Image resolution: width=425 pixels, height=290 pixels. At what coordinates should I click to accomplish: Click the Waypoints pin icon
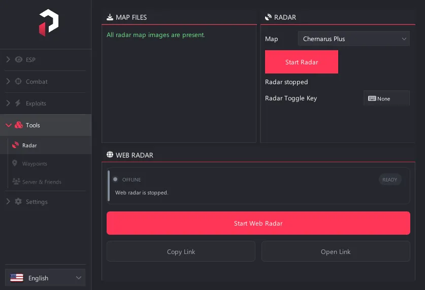15,163
